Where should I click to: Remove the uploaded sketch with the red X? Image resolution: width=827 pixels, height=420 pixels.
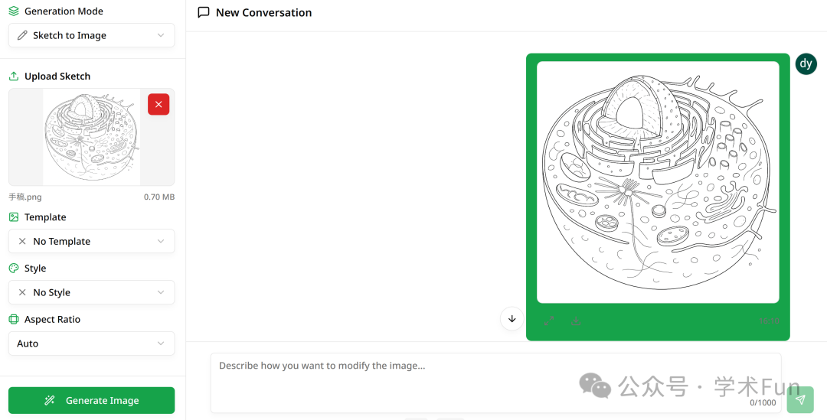[x=159, y=104]
